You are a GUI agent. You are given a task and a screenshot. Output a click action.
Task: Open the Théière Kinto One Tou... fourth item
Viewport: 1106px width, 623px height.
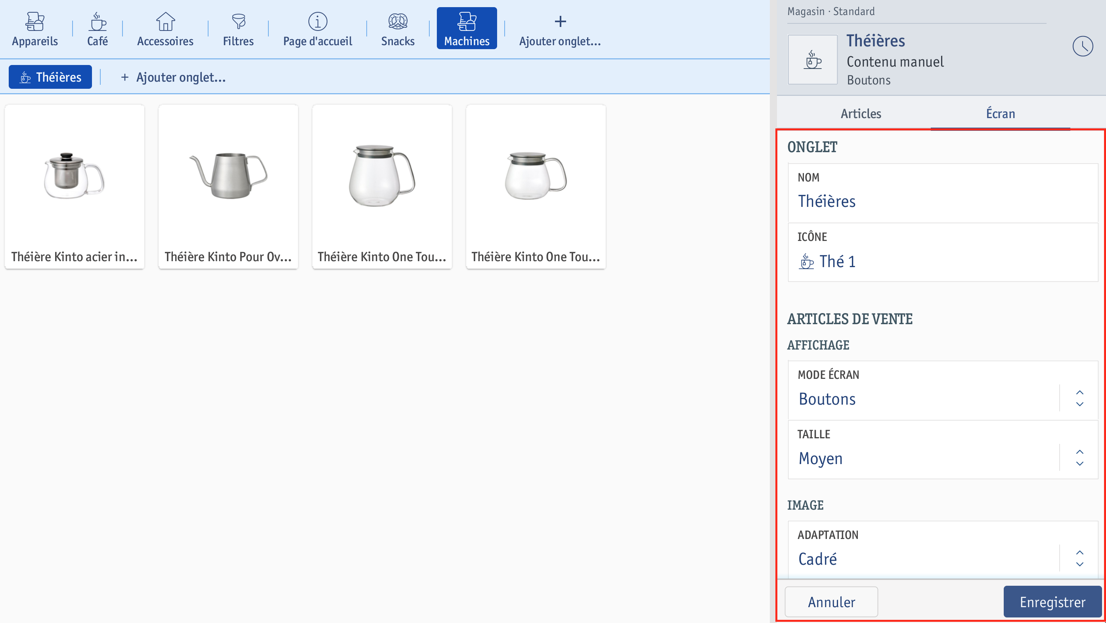click(536, 187)
